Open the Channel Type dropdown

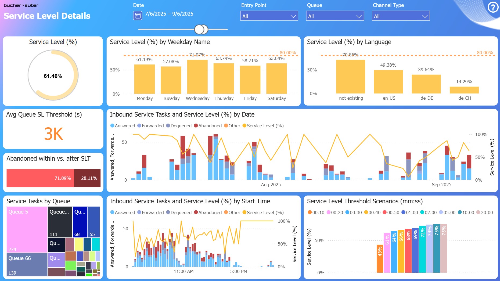point(401,16)
